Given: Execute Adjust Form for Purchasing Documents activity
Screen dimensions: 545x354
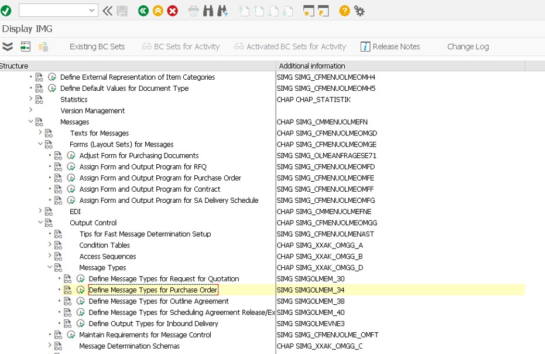Looking at the screenshot, I should click(71, 155).
